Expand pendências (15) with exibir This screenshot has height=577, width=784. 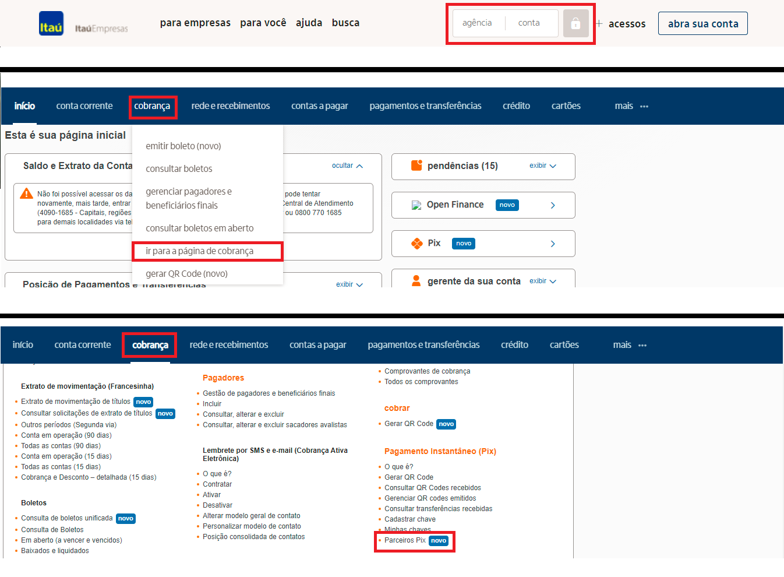(543, 166)
